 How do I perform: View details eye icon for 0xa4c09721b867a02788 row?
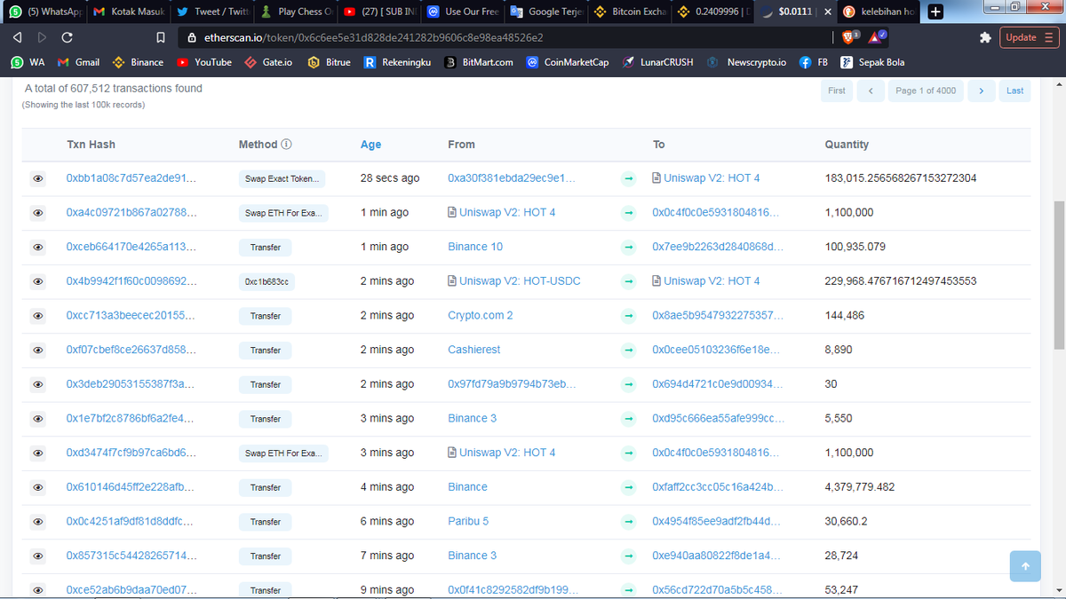pos(38,213)
